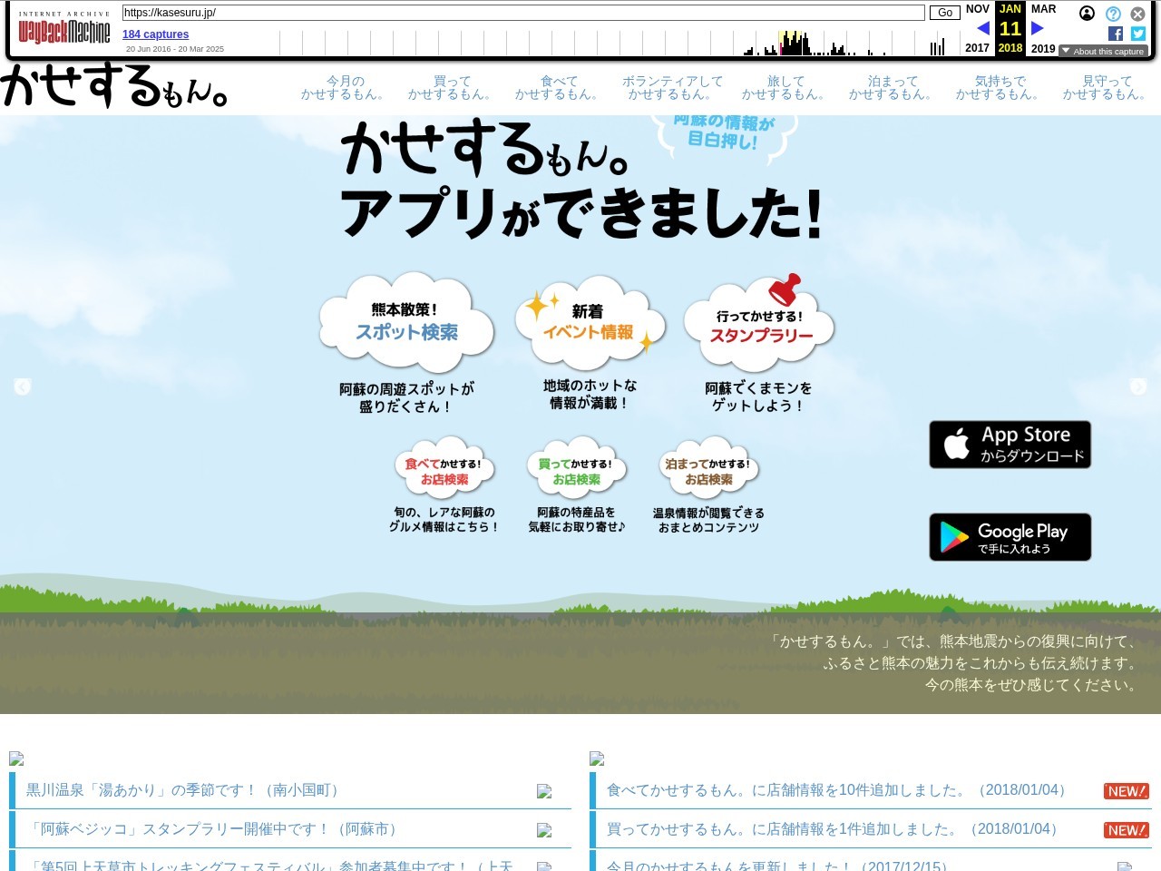
Task: Open the 184 captures link
Action: (x=155, y=34)
